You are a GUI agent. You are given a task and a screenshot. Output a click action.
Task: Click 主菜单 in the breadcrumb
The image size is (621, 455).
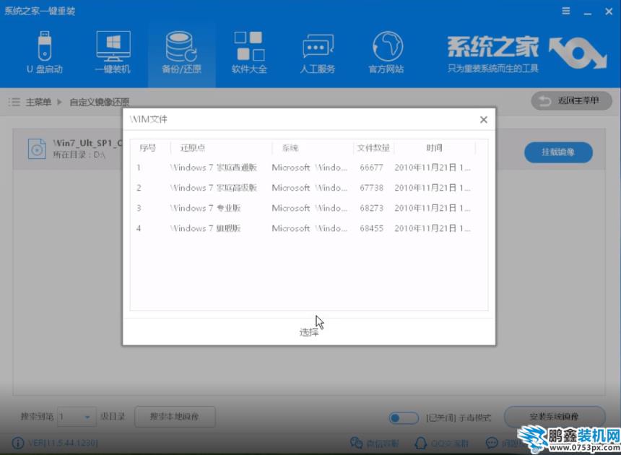38,102
